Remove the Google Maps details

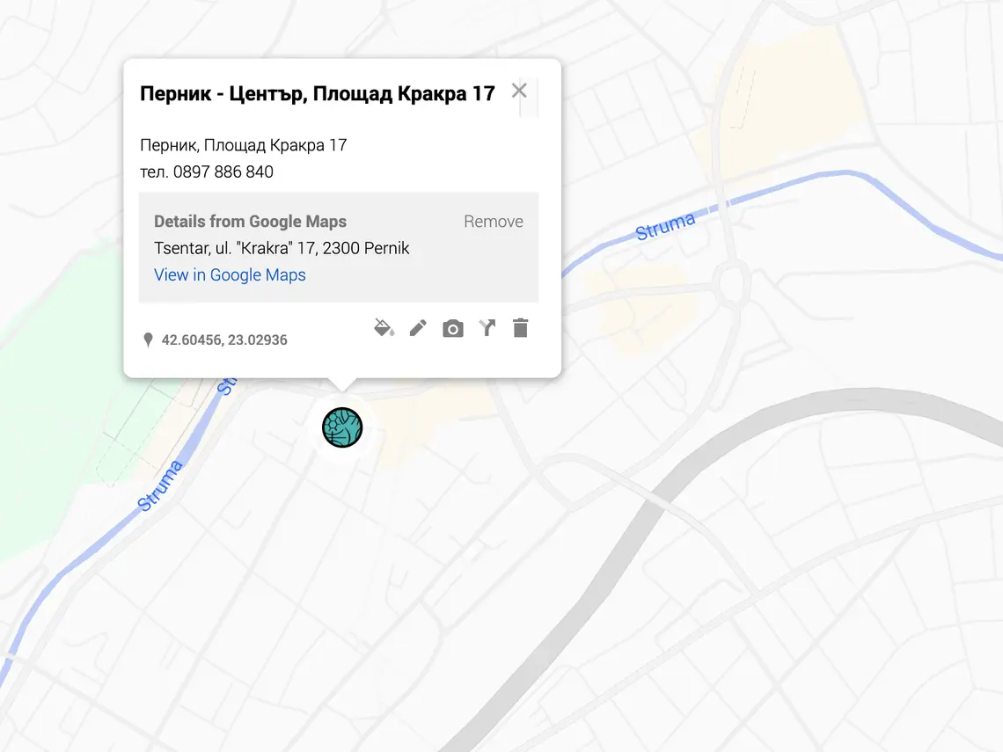click(x=493, y=222)
